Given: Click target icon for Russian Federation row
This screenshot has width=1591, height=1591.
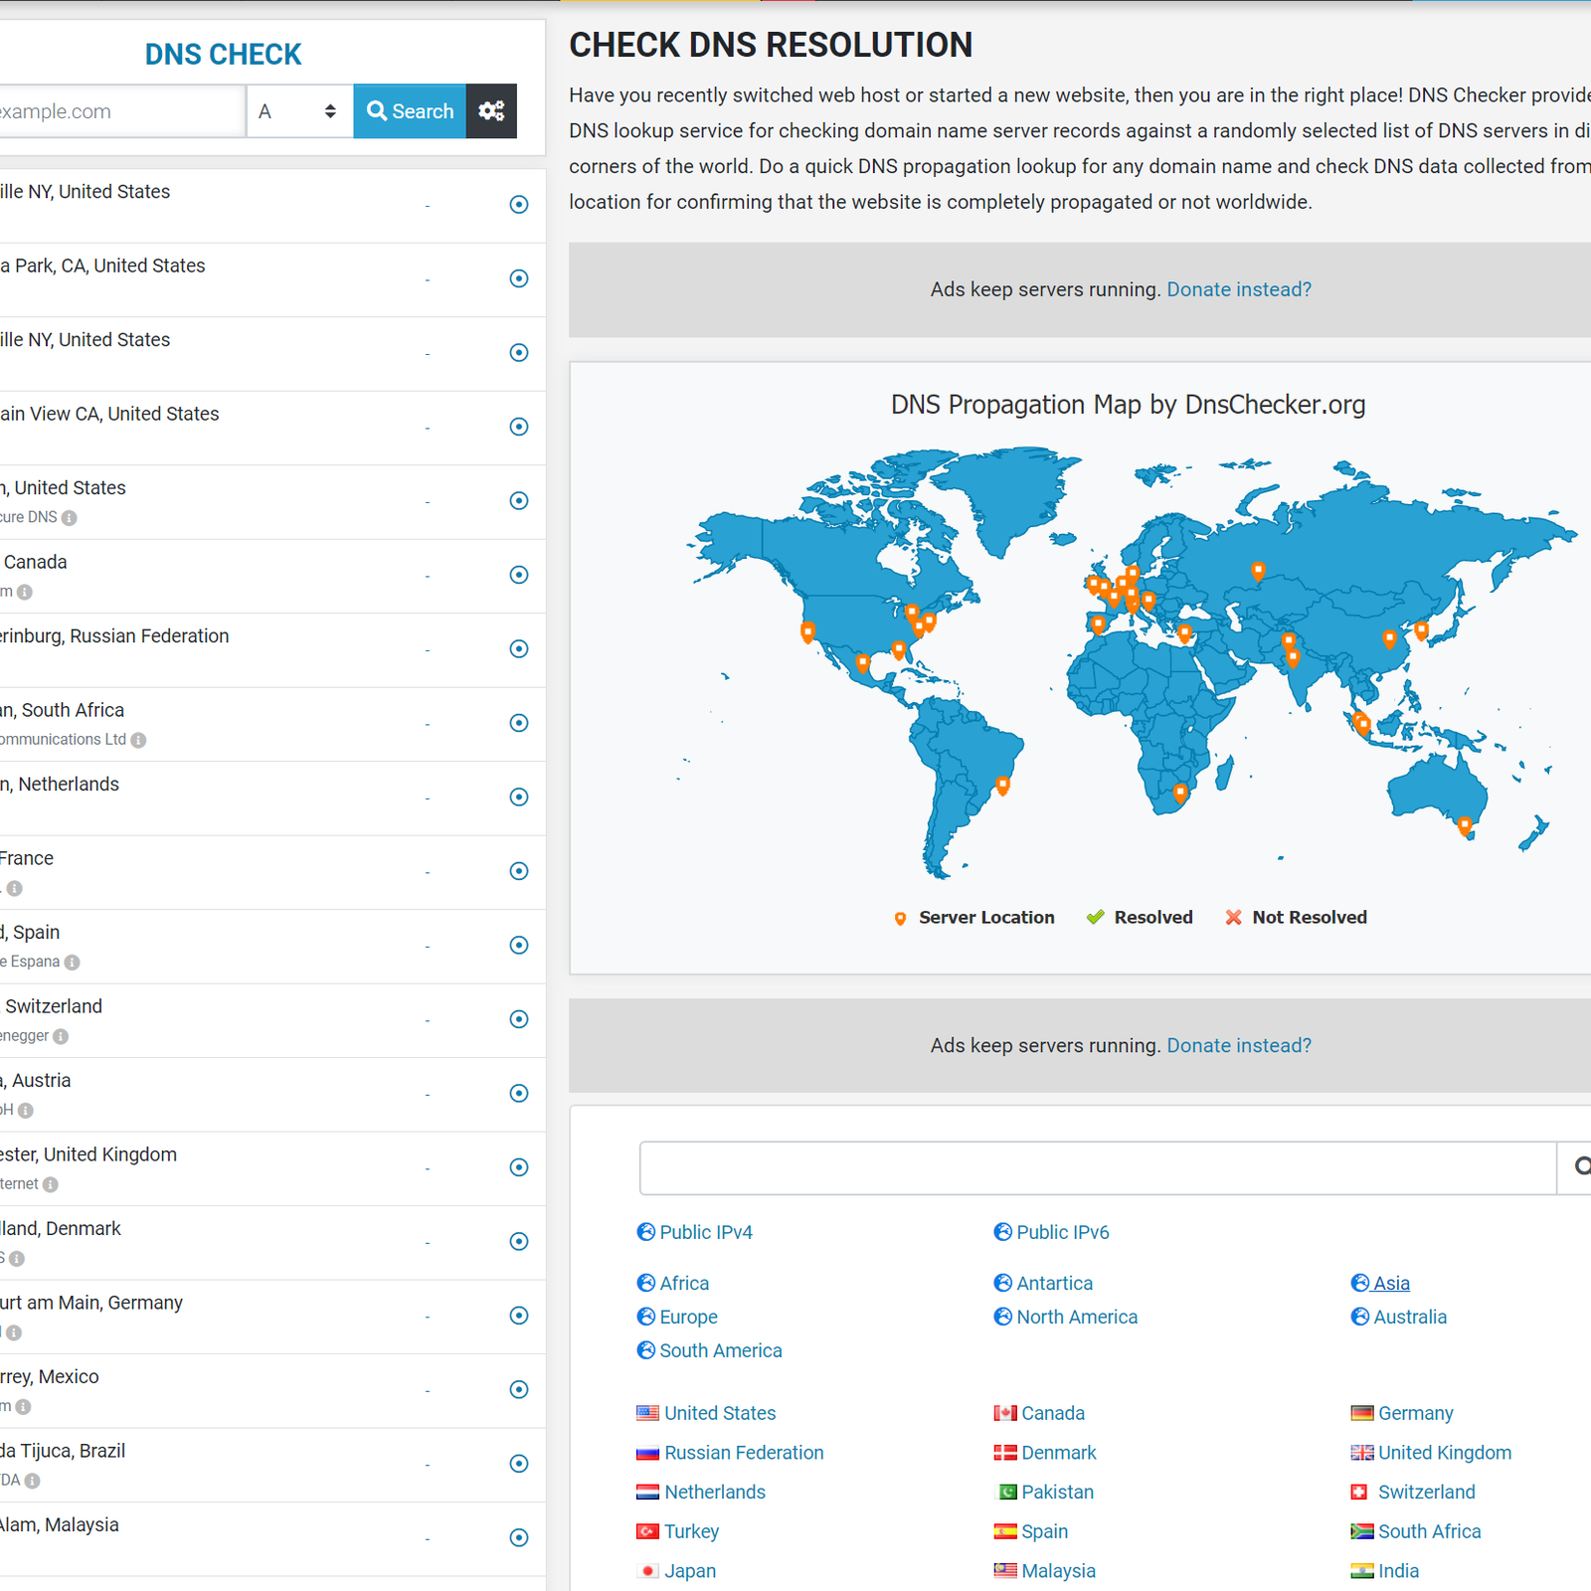Looking at the screenshot, I should [519, 648].
